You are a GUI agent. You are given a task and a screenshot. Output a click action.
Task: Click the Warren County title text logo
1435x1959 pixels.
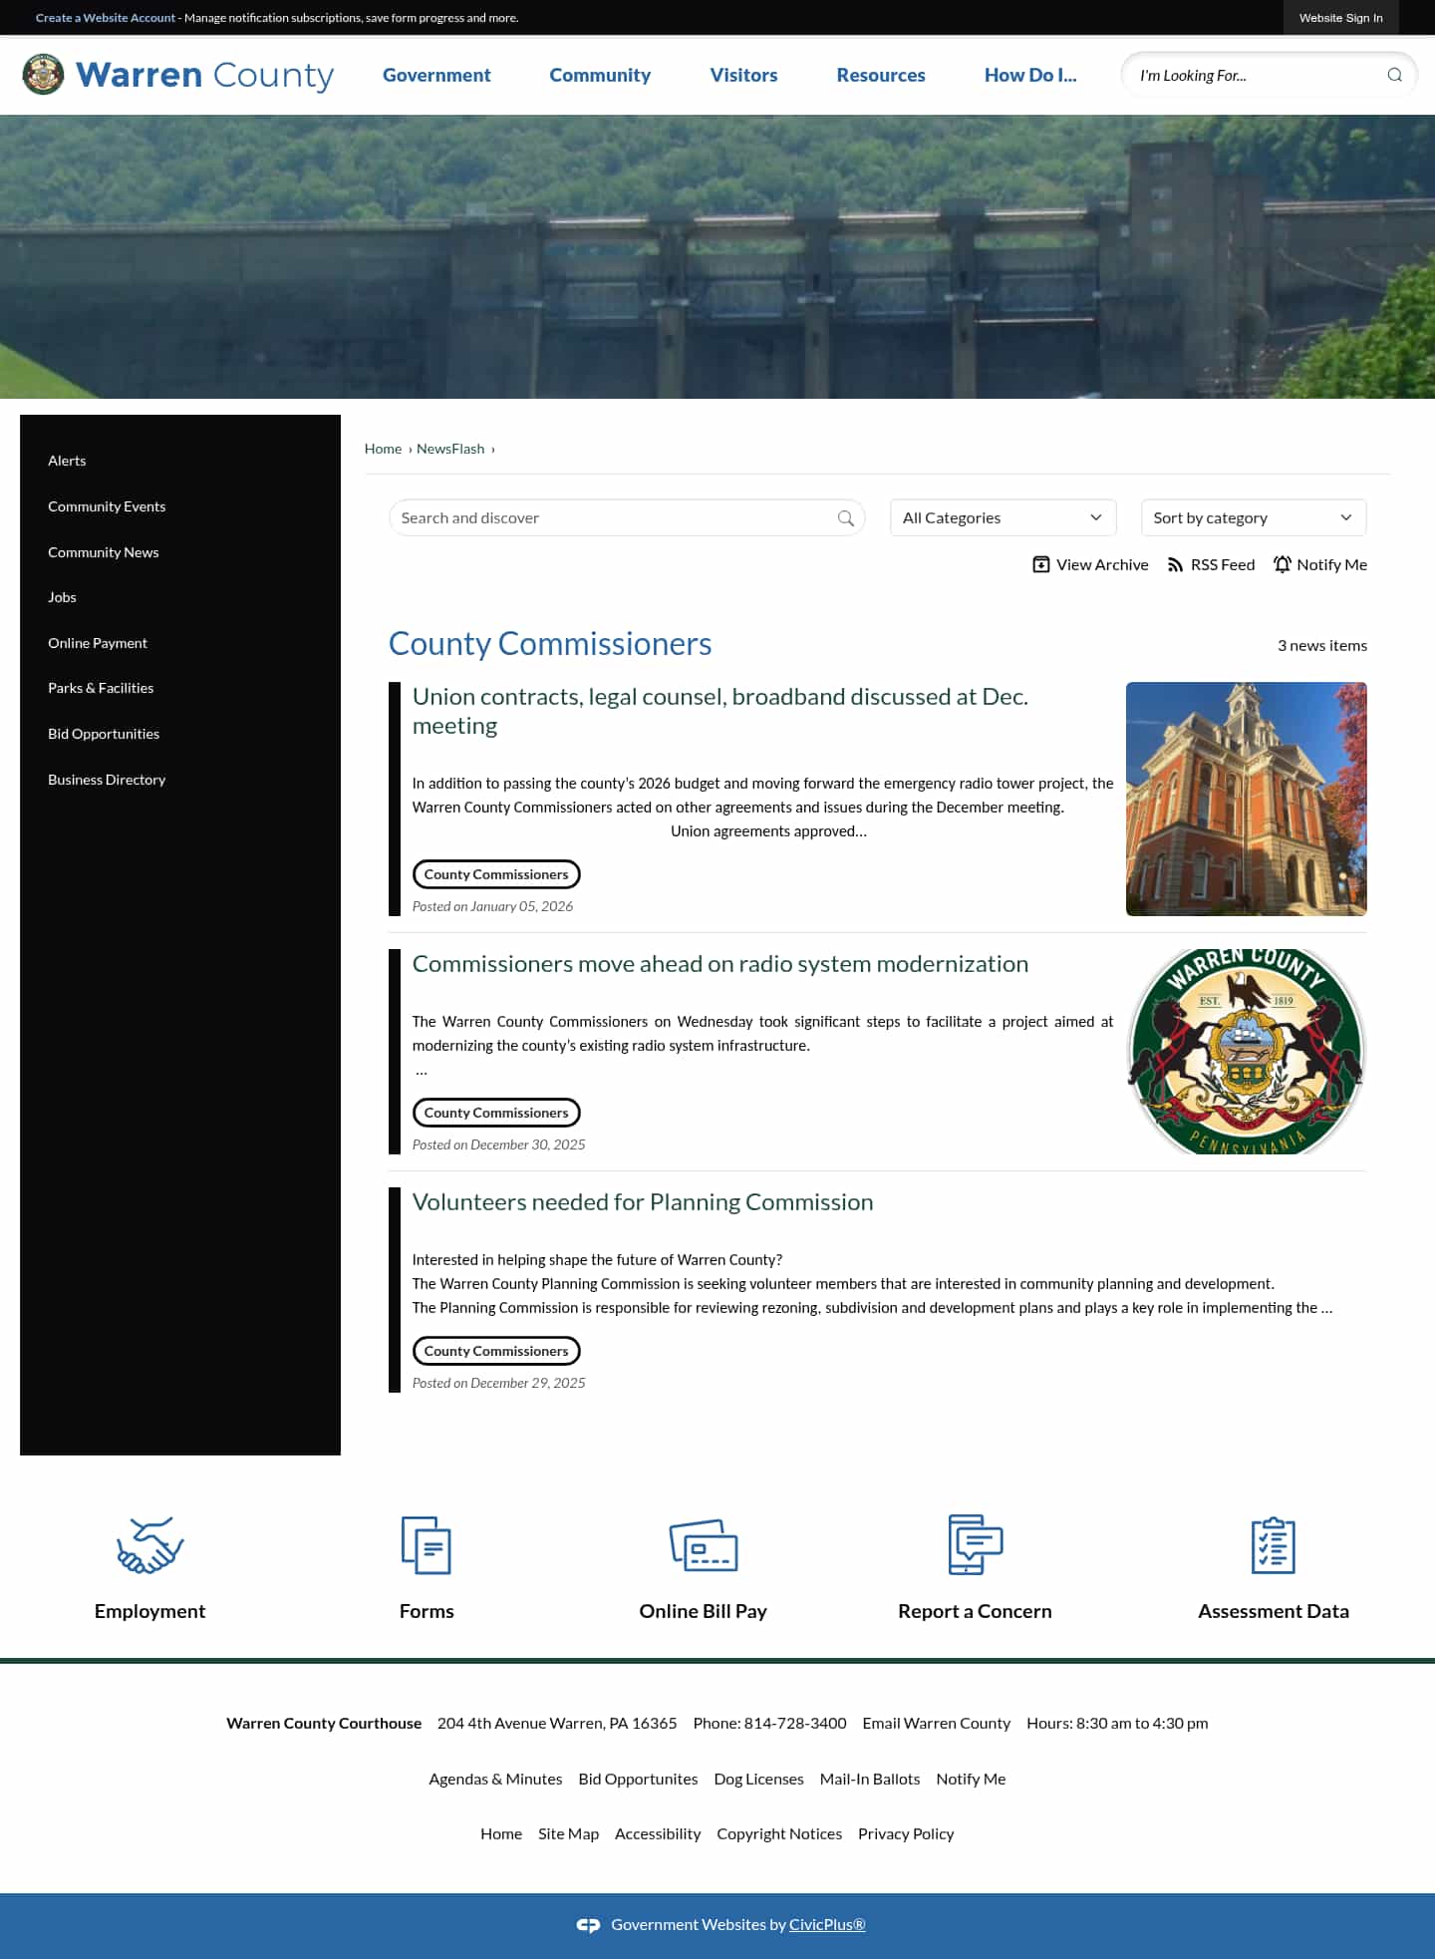204,76
